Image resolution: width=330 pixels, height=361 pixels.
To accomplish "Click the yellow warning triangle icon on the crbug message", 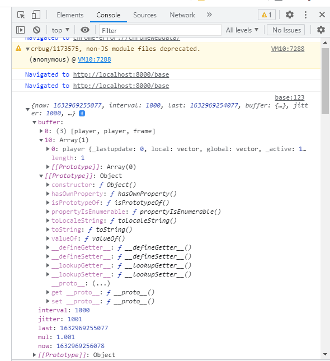I will (x=18, y=49).
